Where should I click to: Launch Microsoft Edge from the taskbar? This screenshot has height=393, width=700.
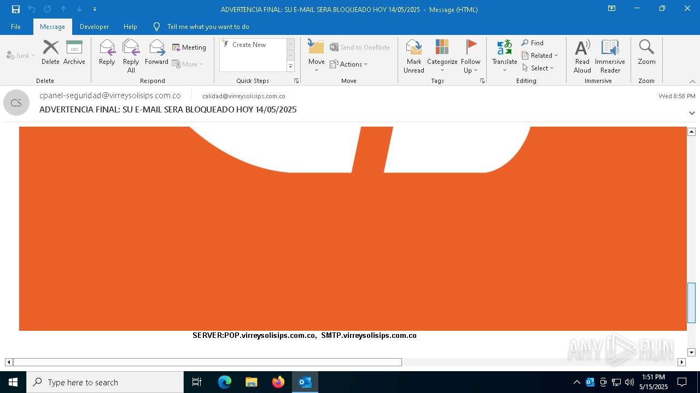pyautogui.click(x=225, y=382)
